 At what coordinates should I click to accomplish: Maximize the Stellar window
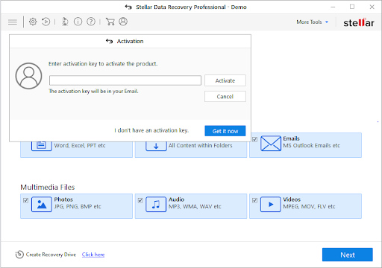352,7
